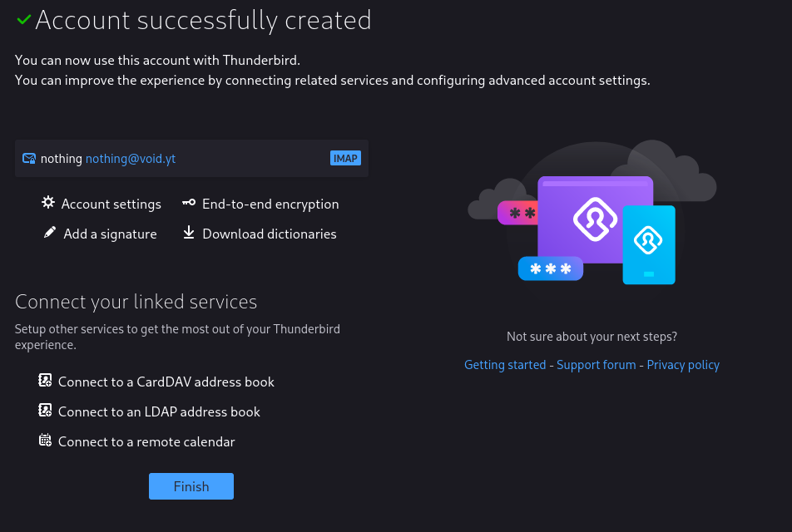Click the green success checkmark icon

pyautogui.click(x=24, y=20)
